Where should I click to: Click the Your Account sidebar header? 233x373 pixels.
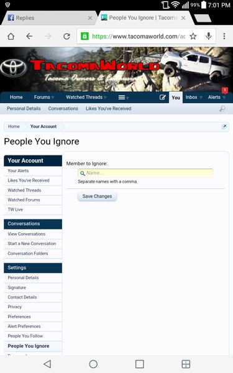pyautogui.click(x=33, y=160)
